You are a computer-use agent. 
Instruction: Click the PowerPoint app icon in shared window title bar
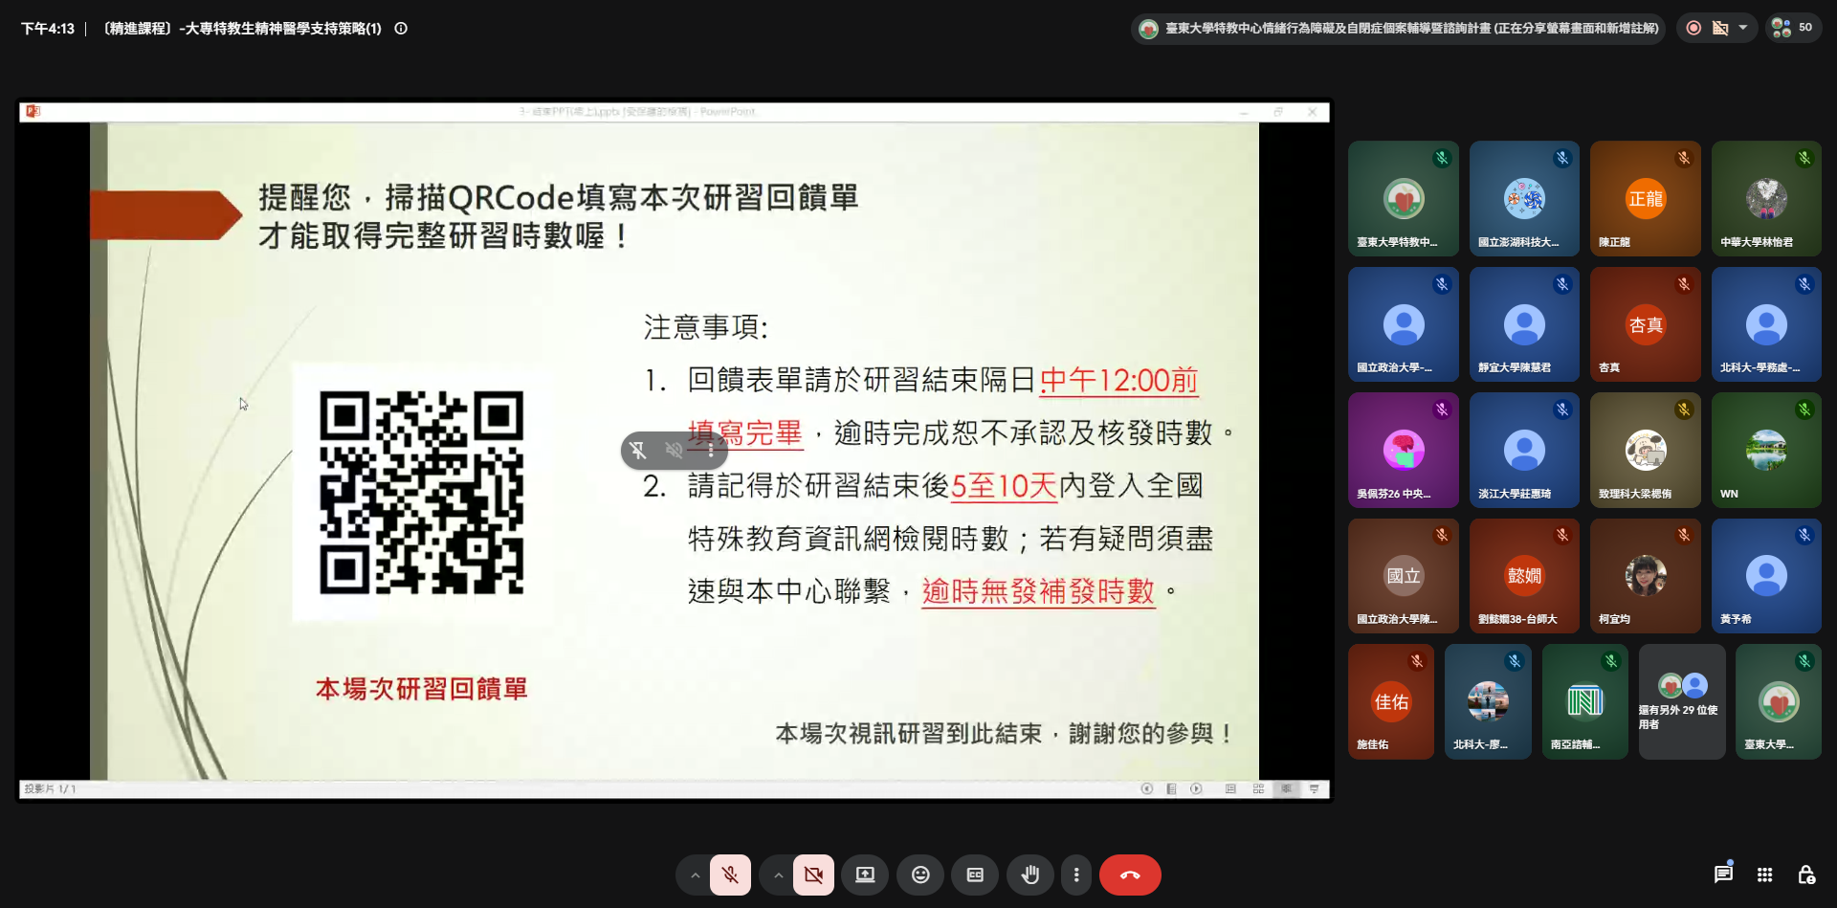click(33, 111)
